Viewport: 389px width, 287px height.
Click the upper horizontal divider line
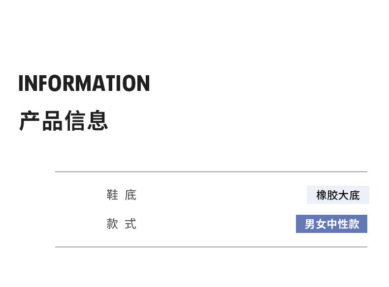211,172
